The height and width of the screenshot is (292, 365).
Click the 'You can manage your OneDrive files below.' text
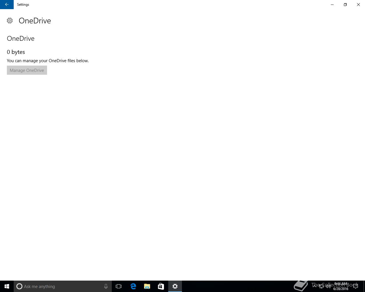48,61
